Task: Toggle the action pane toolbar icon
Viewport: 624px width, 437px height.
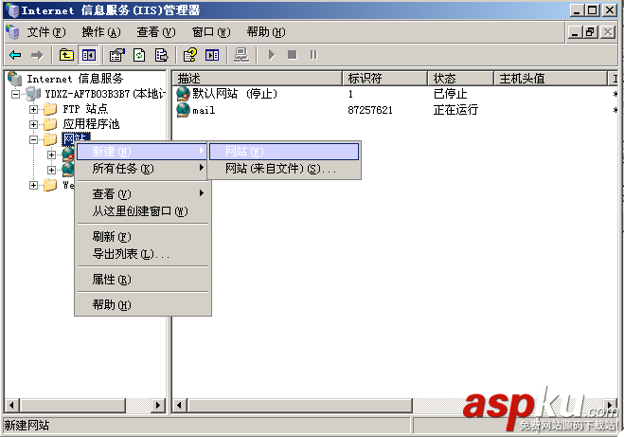Action: click(x=212, y=55)
